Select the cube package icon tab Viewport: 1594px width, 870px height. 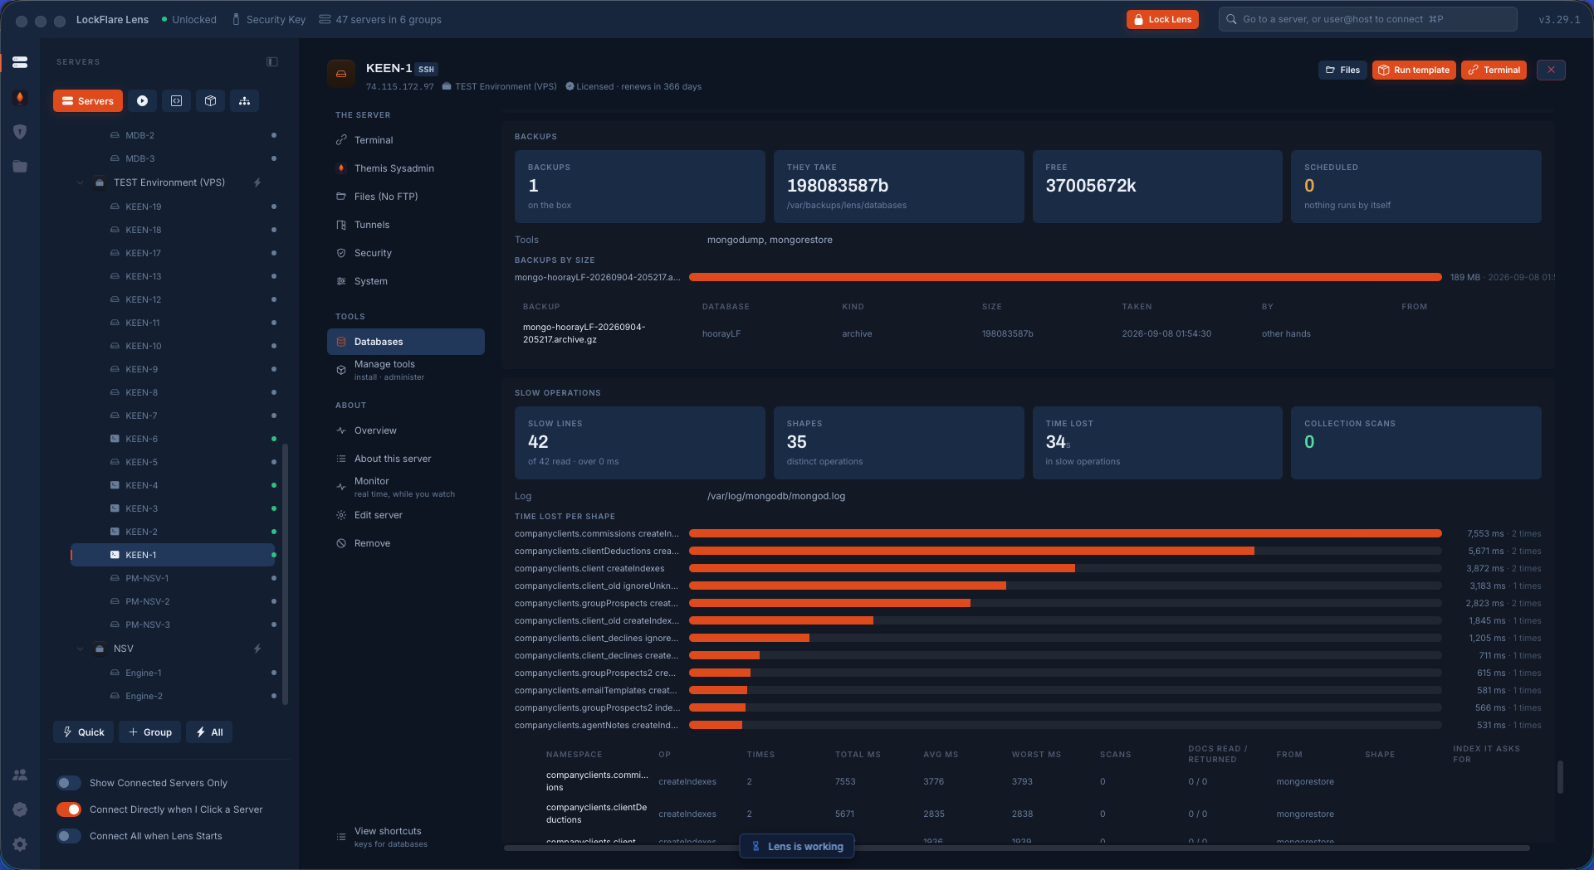click(x=210, y=101)
